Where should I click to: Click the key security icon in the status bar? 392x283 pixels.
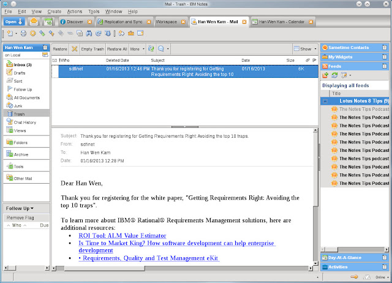click(354, 277)
